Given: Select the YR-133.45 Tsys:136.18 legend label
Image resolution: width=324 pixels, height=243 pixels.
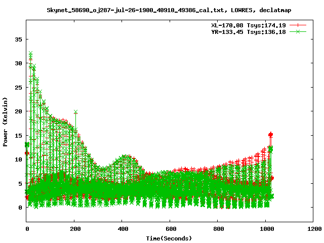Looking at the screenshot, I should [249, 32].
